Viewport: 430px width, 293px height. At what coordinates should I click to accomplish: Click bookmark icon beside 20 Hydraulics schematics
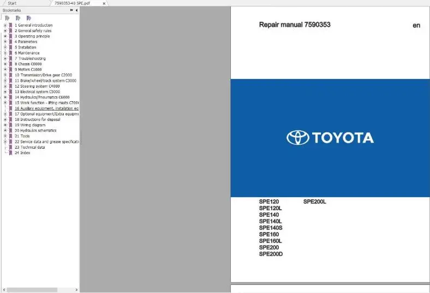pyautogui.click(x=11, y=131)
